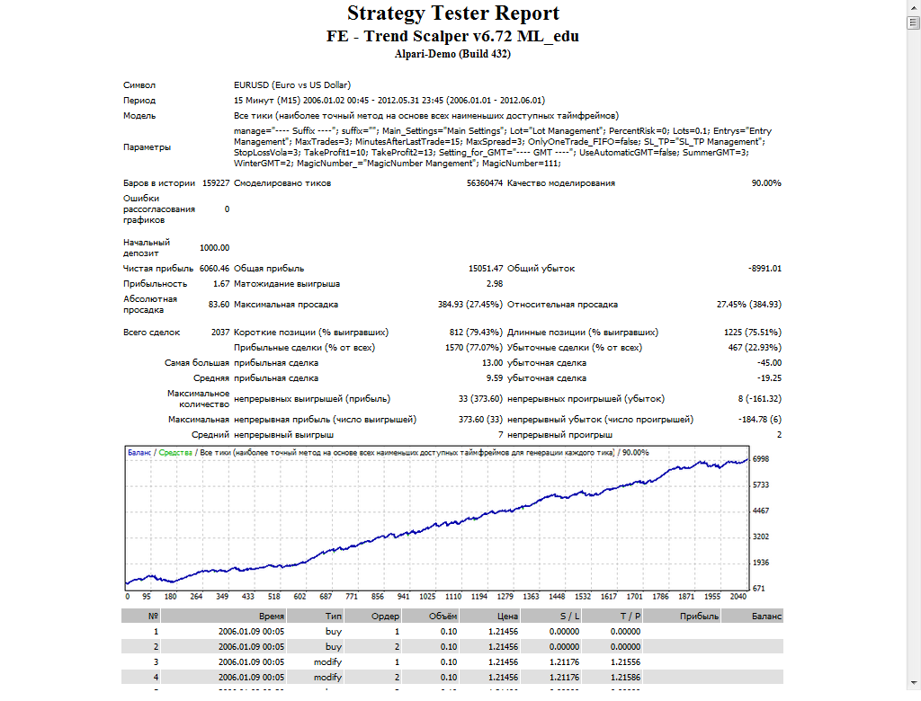This screenshot has width=921, height=701.
Task: Click the maximal drawdown value 384.93 (27.45%)
Action: pos(469,304)
